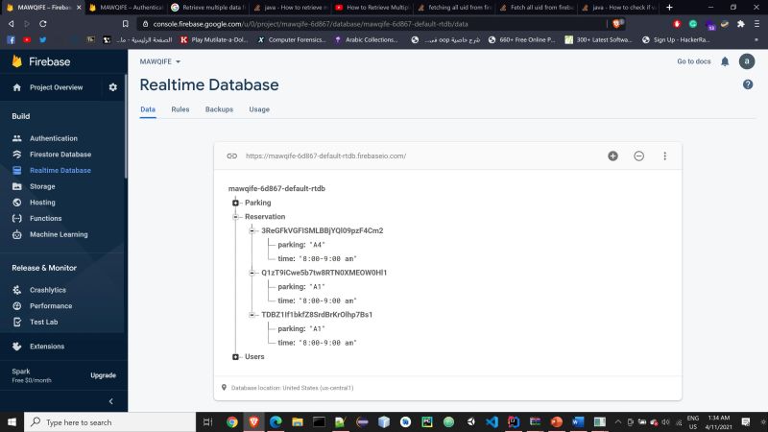Image resolution: width=768 pixels, height=432 pixels.
Task: Open Crashlytics in sidebar
Action: [x=47, y=290]
